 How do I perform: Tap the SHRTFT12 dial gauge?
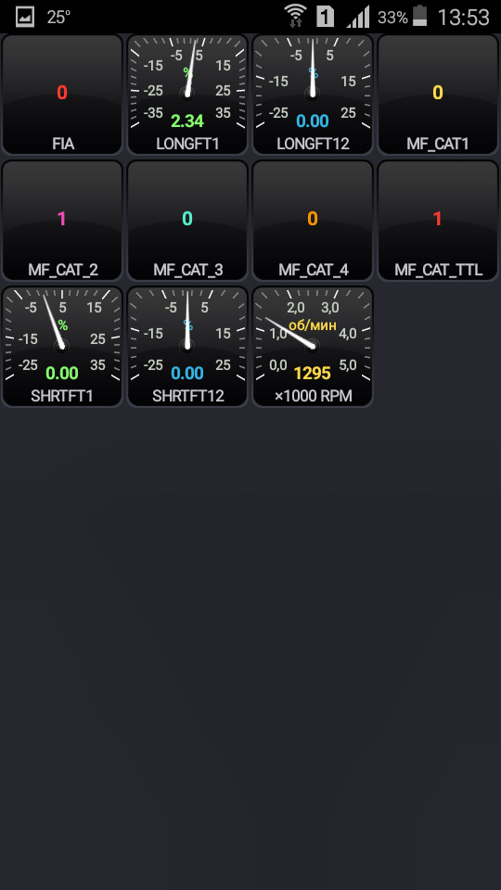187,346
